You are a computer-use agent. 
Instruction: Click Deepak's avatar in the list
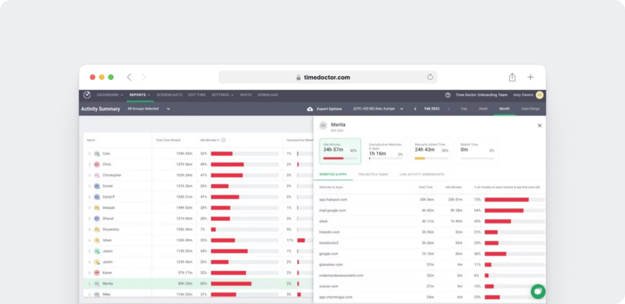click(x=97, y=208)
